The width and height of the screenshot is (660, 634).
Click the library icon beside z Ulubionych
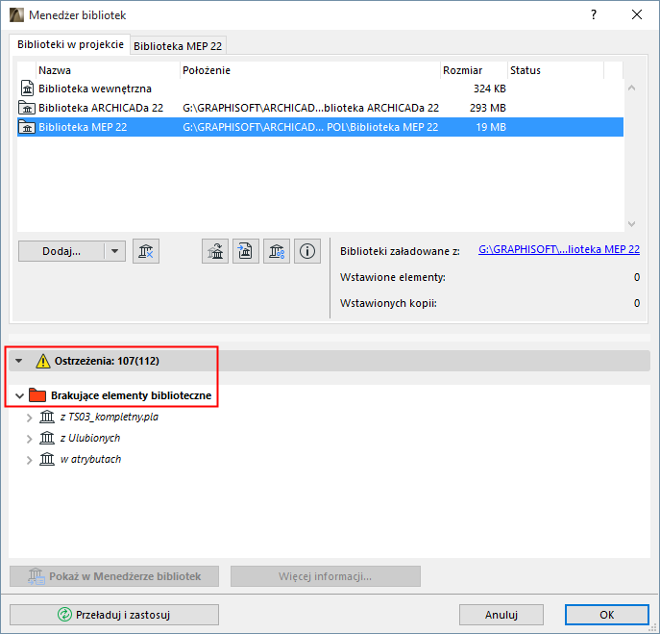point(47,438)
